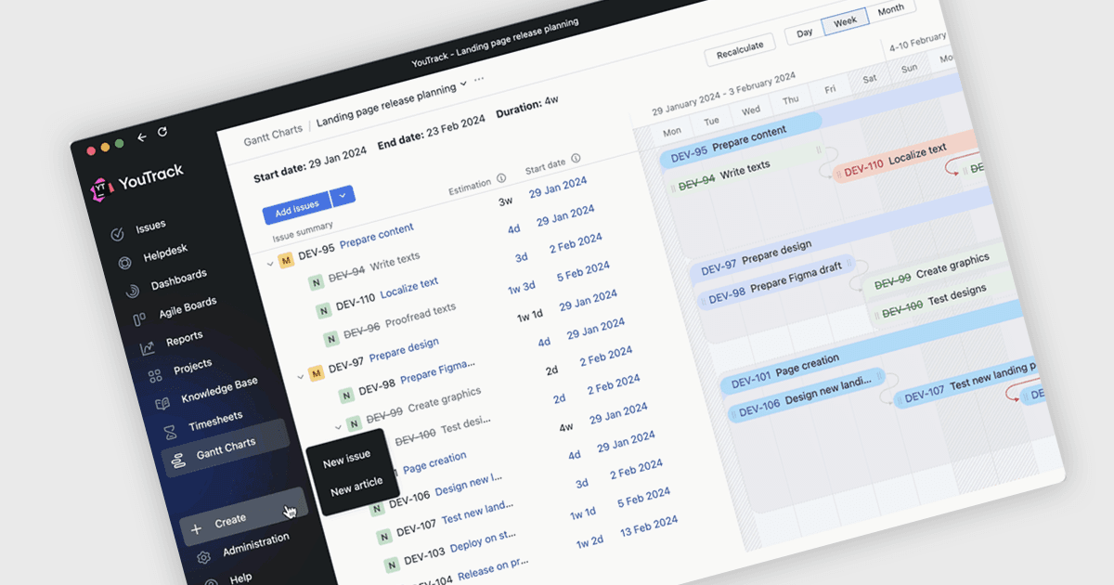Click the Add issues button
The image size is (1114, 585).
pos(297,208)
